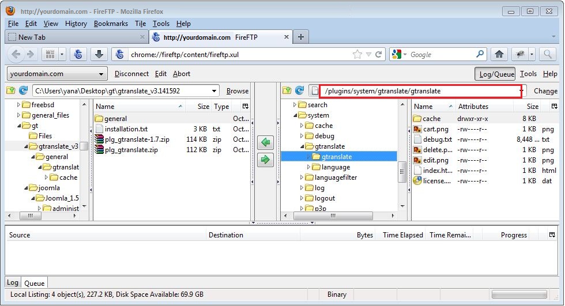
Task: Click the green upload right arrow
Action: click(266, 160)
